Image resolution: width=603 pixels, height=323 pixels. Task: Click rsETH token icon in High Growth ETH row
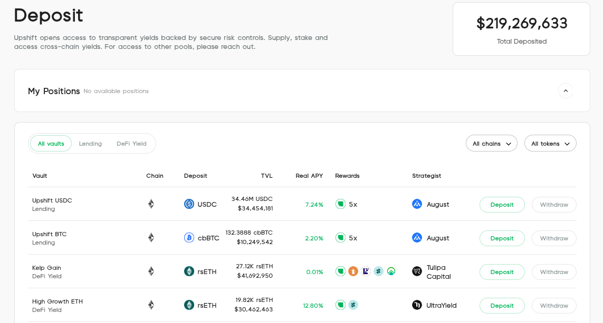point(189,305)
